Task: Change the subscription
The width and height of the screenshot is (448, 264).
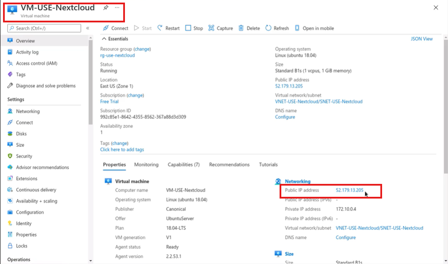Action: pyautogui.click(x=135, y=95)
